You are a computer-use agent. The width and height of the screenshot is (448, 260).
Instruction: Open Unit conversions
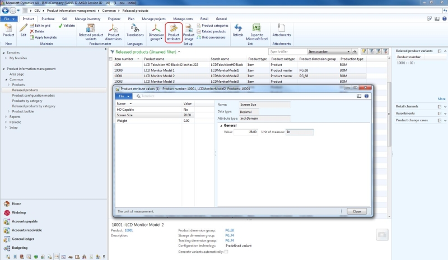coord(211,37)
